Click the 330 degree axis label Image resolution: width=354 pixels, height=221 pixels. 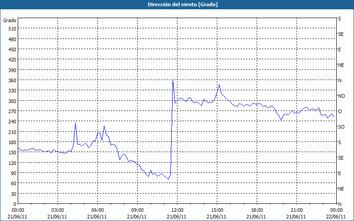coord(12,91)
